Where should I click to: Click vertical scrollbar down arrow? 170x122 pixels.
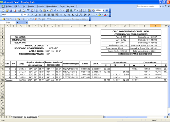coord(169,114)
